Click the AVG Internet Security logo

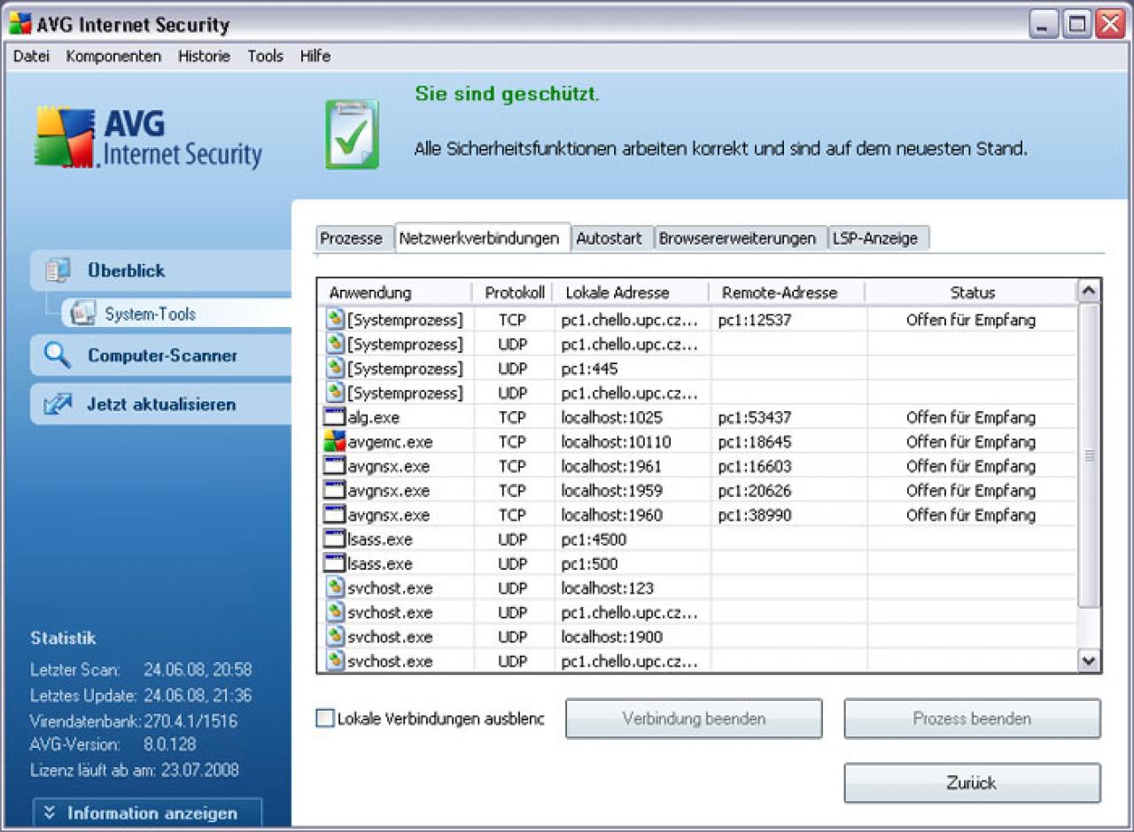click(149, 137)
